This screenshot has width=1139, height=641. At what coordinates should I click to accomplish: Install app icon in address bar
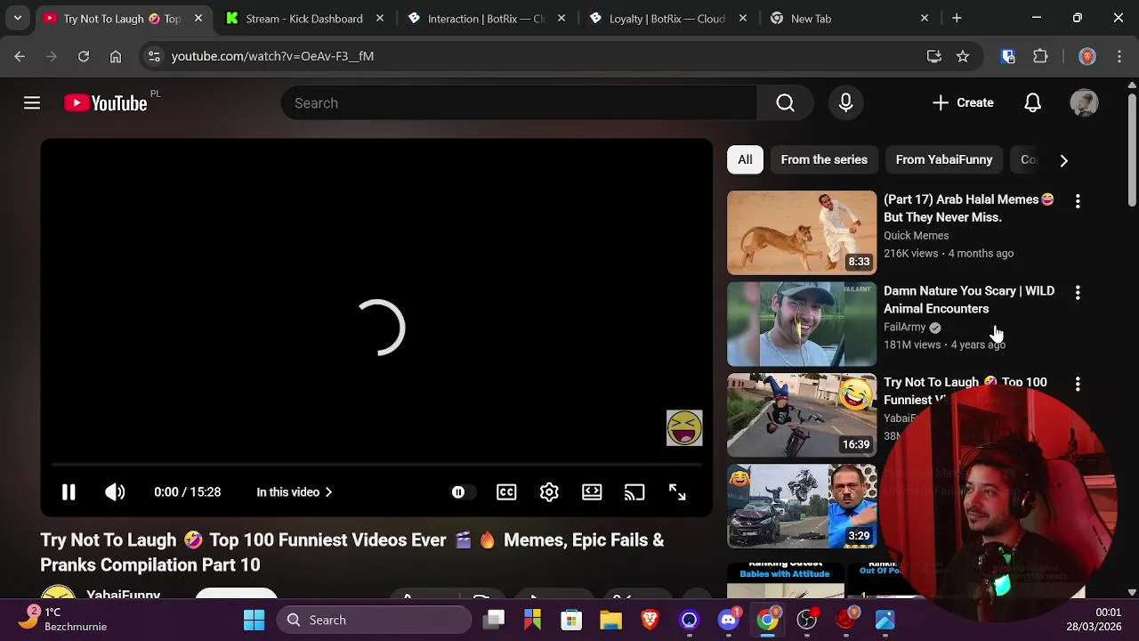click(x=933, y=56)
